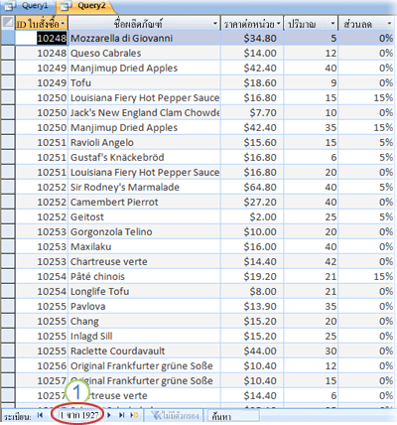
Task: Click Gustaf's Knäckebröd product cell
Action: tap(144, 157)
